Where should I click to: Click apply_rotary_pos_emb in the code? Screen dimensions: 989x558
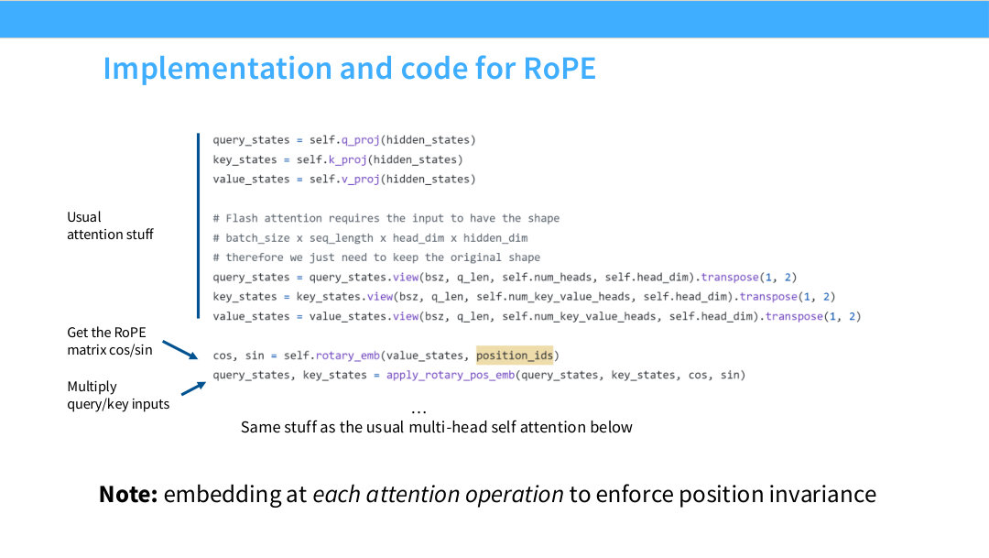[x=451, y=375]
